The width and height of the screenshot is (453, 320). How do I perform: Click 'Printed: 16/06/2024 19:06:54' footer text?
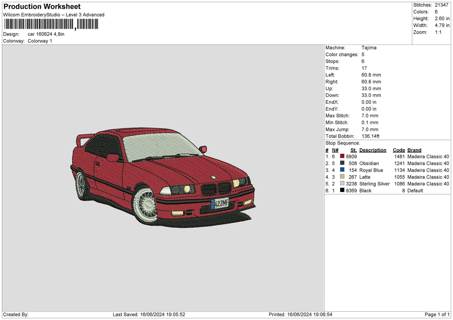300,314
